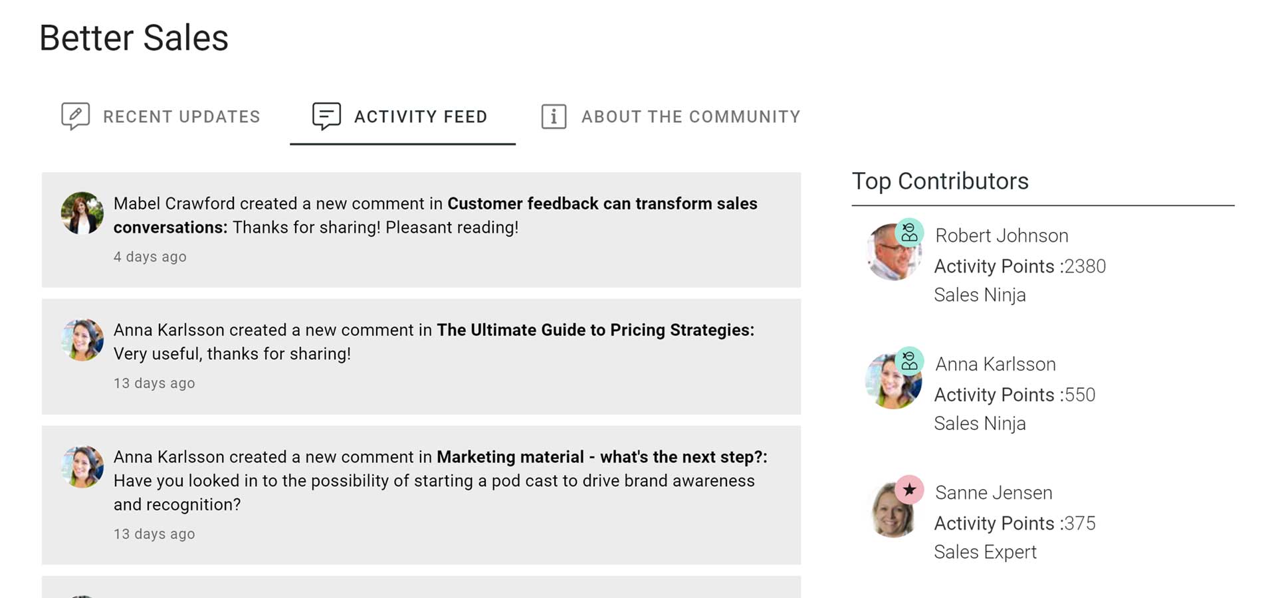Open Anna Karlsson's avatar on Pricing Strategies comment

click(82, 340)
